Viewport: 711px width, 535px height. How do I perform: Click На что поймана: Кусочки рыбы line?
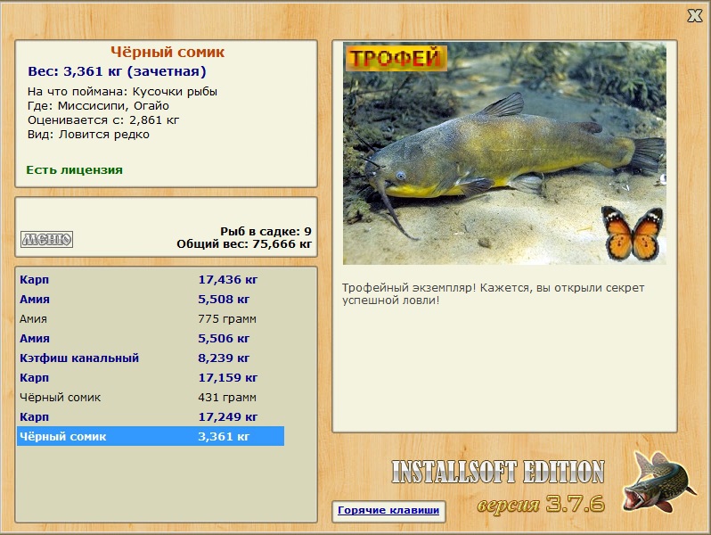click(122, 92)
